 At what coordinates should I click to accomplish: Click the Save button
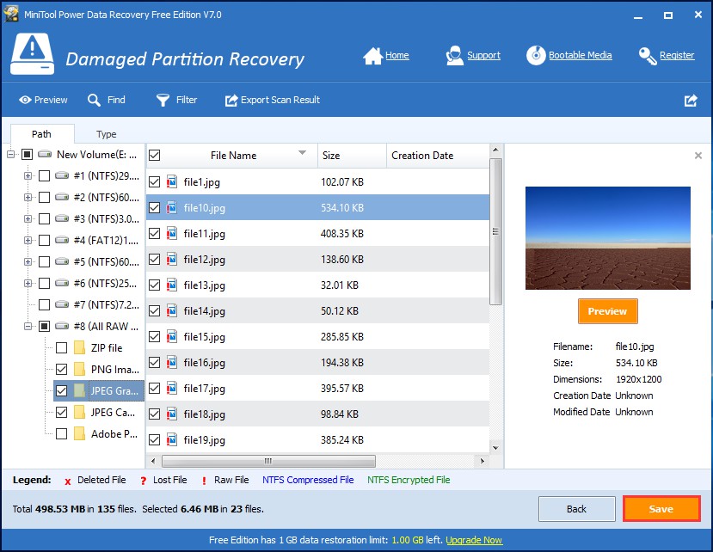pos(661,509)
